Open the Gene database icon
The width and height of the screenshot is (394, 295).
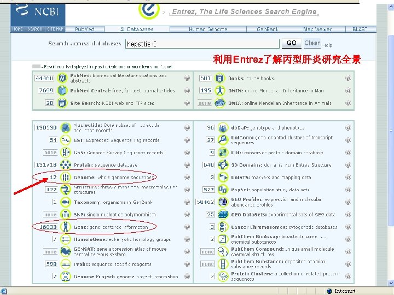pyautogui.click(x=66, y=227)
